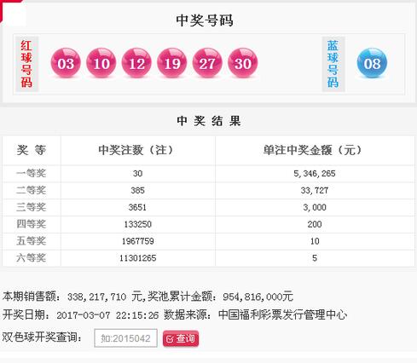Click the 中奖结果 heading
The image size is (417, 363).
pyautogui.click(x=209, y=121)
